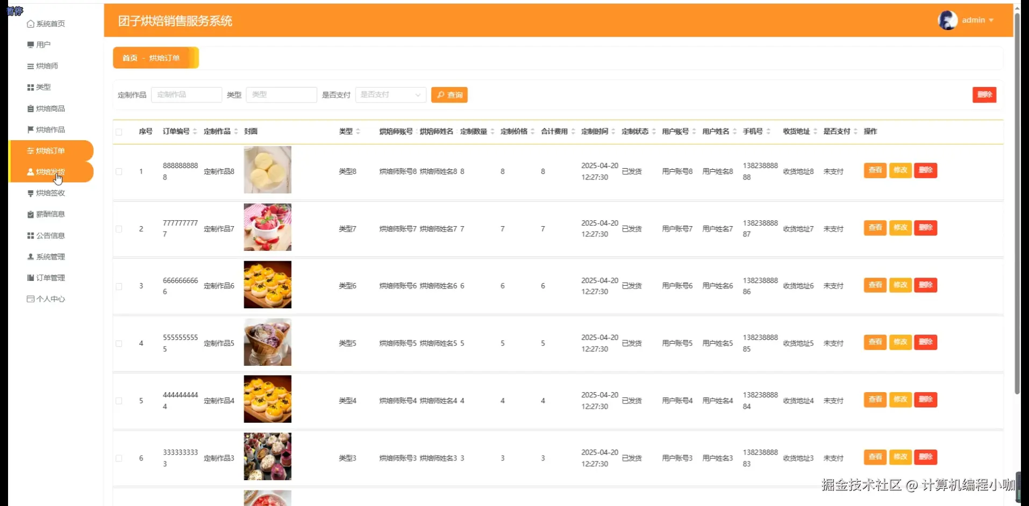Sort the table by 收货地址
Screen dimensions: 1029x506
(x=815, y=132)
